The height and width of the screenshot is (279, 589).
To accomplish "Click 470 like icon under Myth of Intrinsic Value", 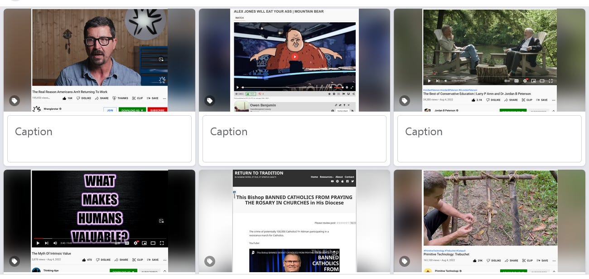I will tap(83, 260).
